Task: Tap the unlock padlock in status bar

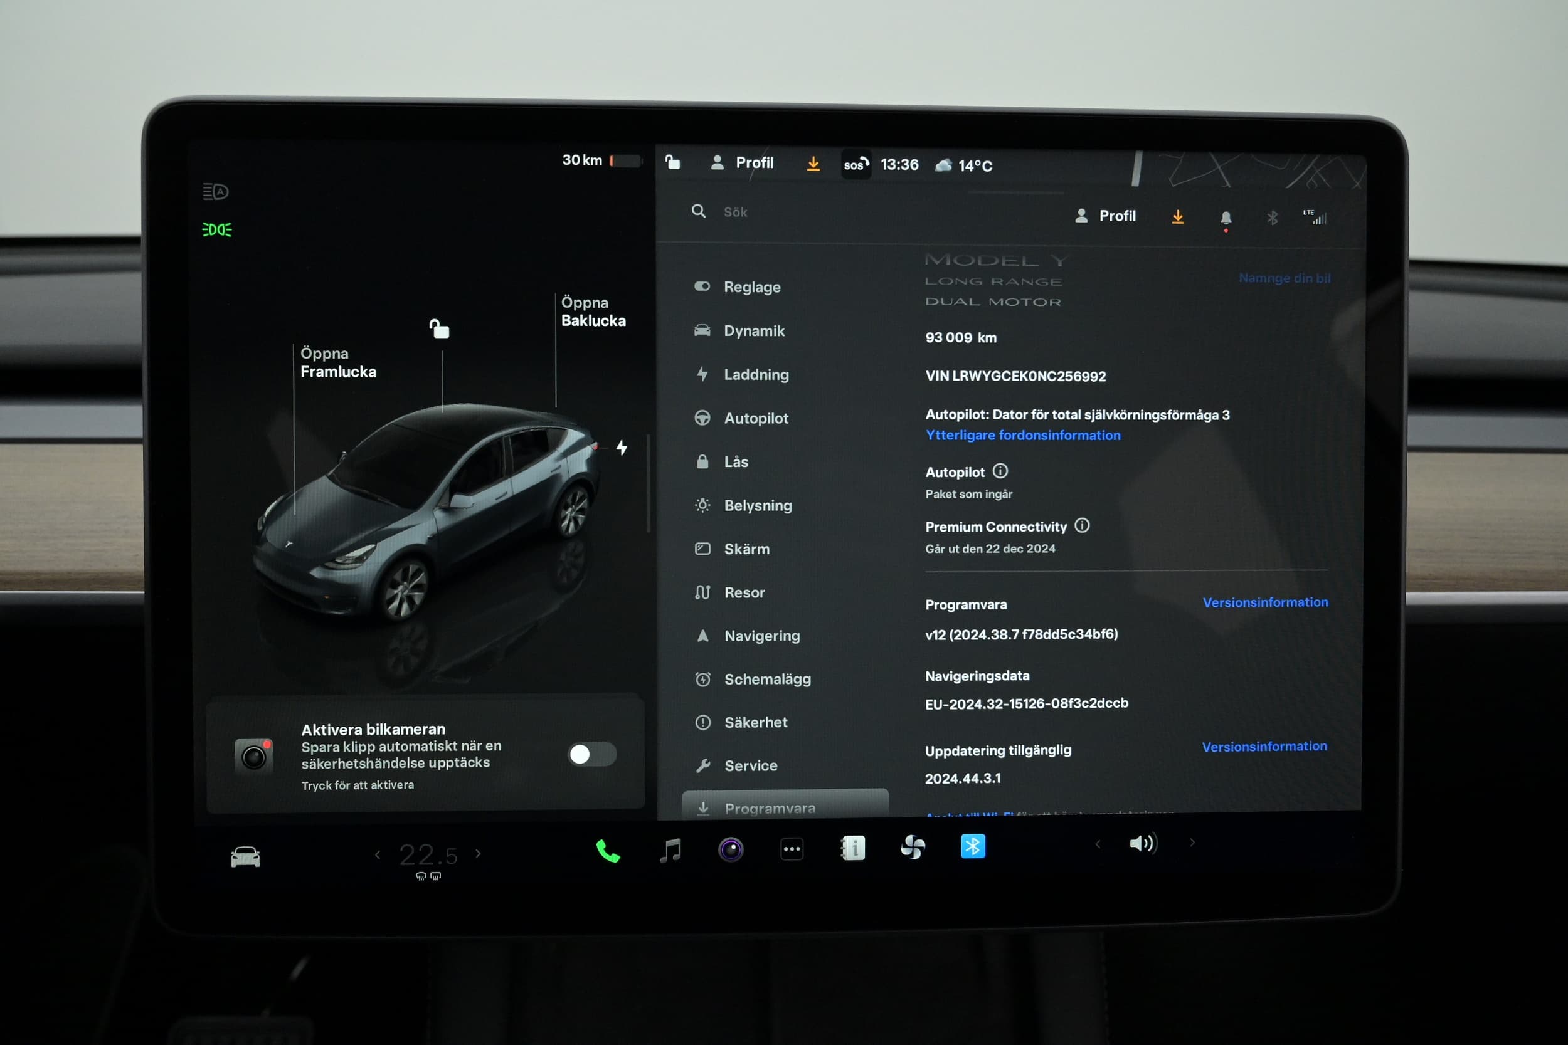Action: click(672, 162)
